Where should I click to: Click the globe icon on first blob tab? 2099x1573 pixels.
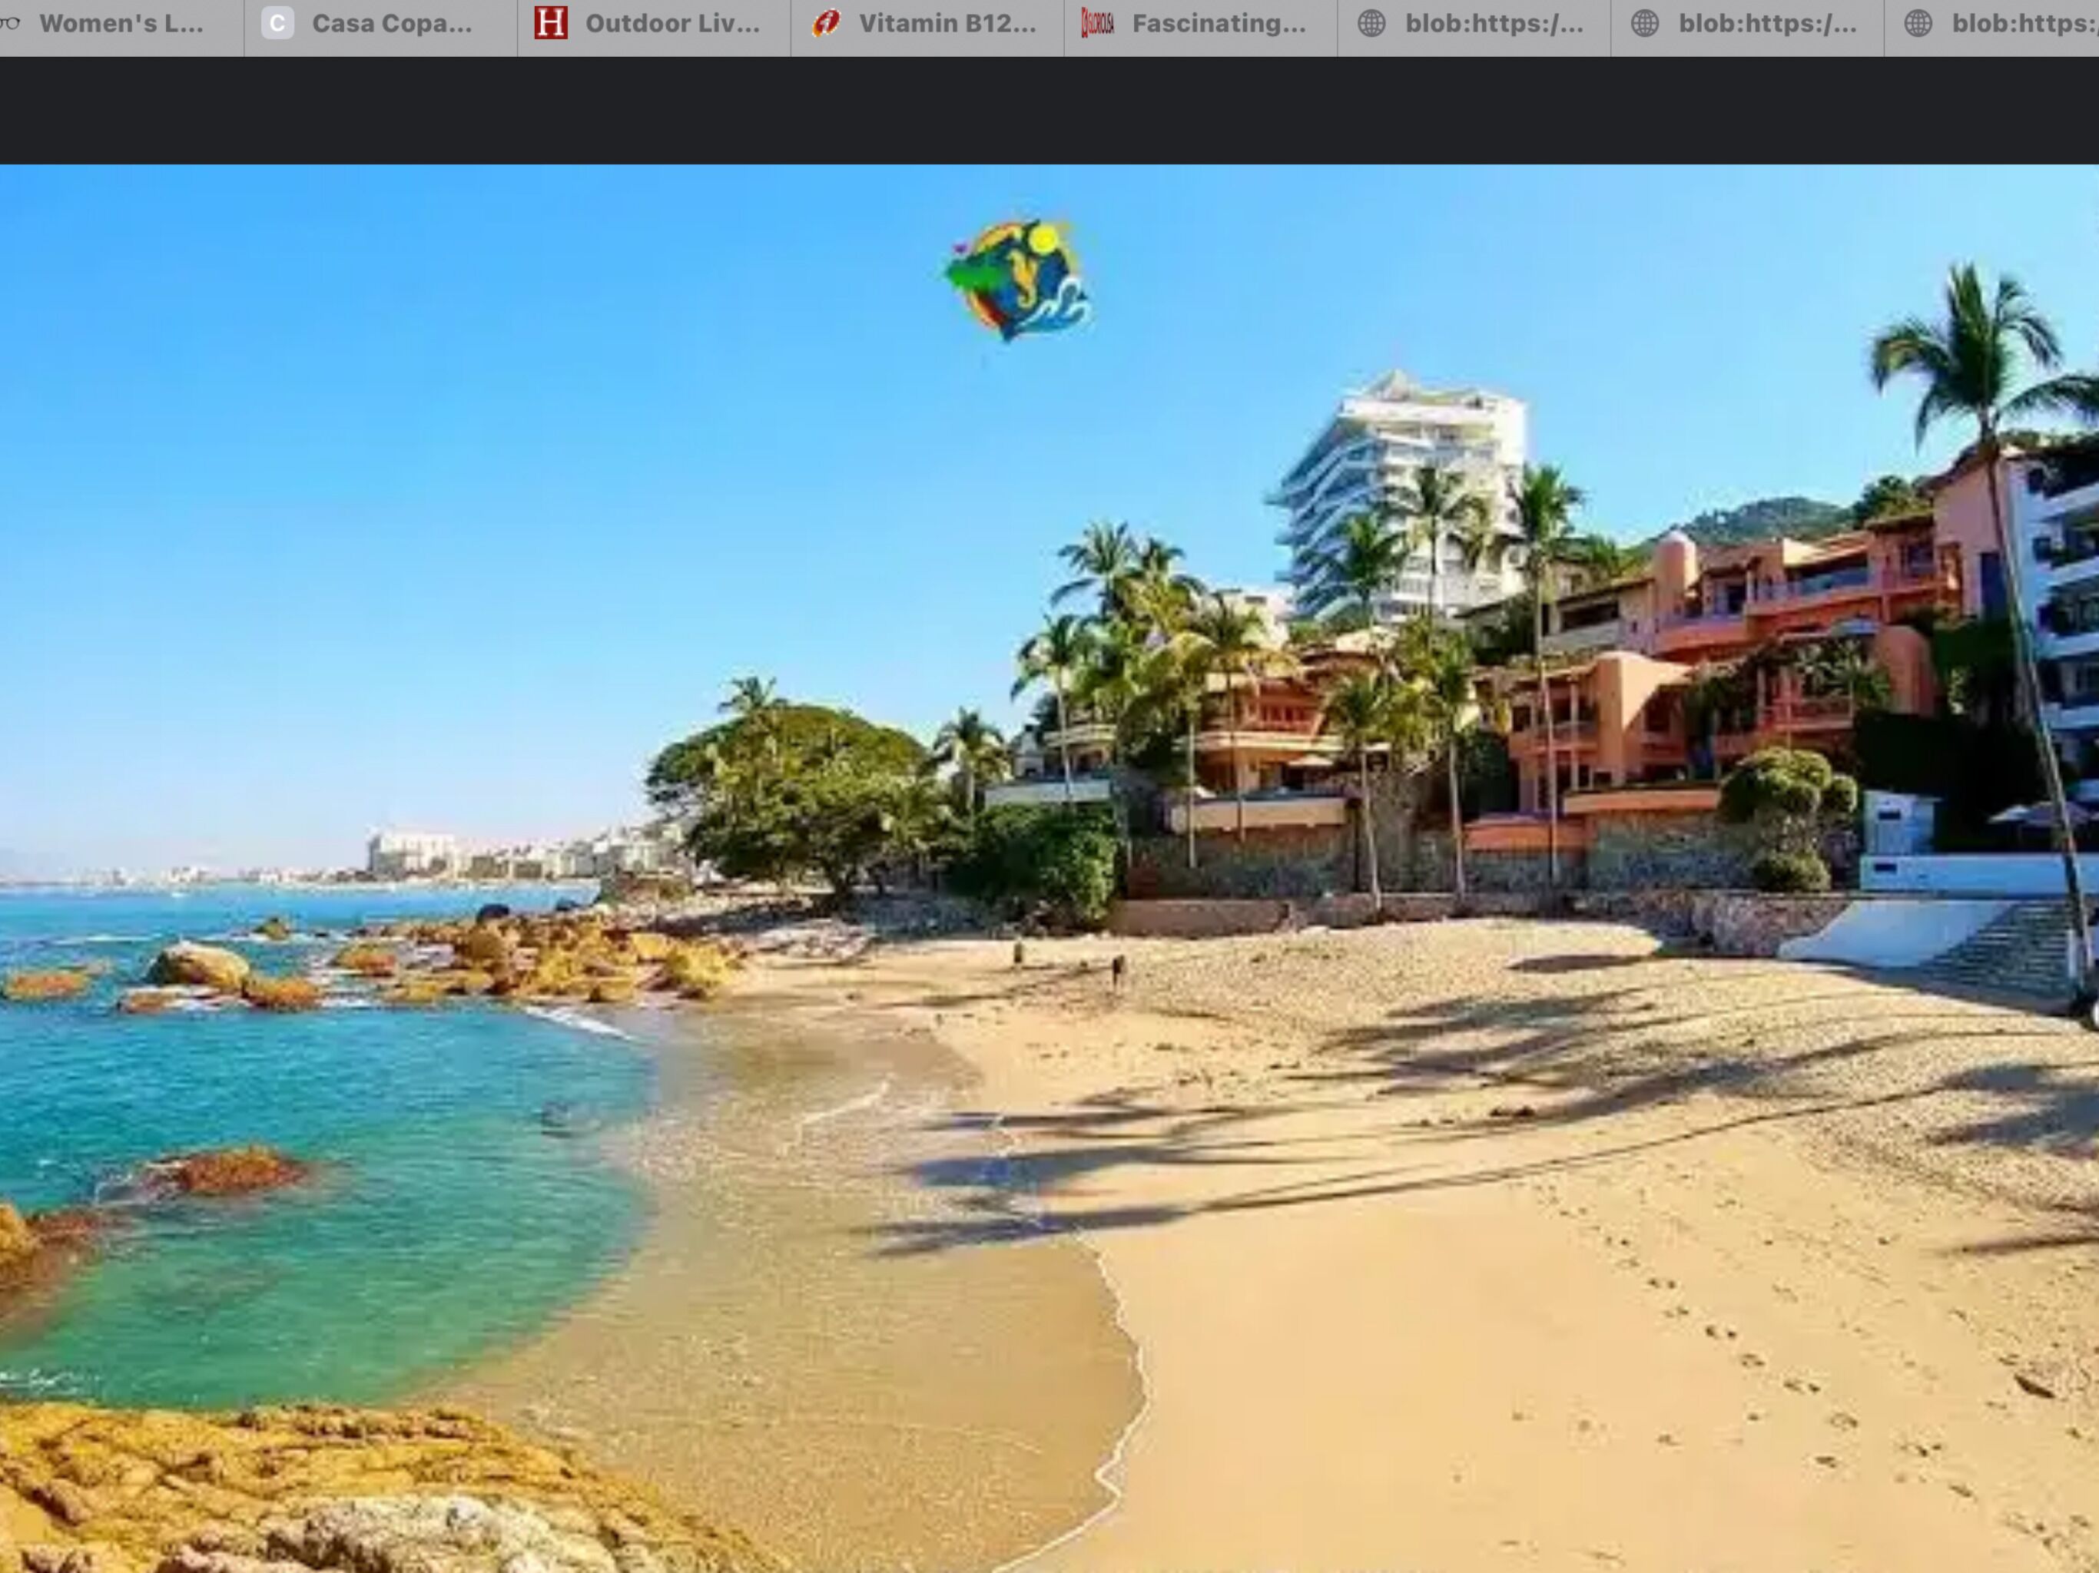click(x=1371, y=23)
